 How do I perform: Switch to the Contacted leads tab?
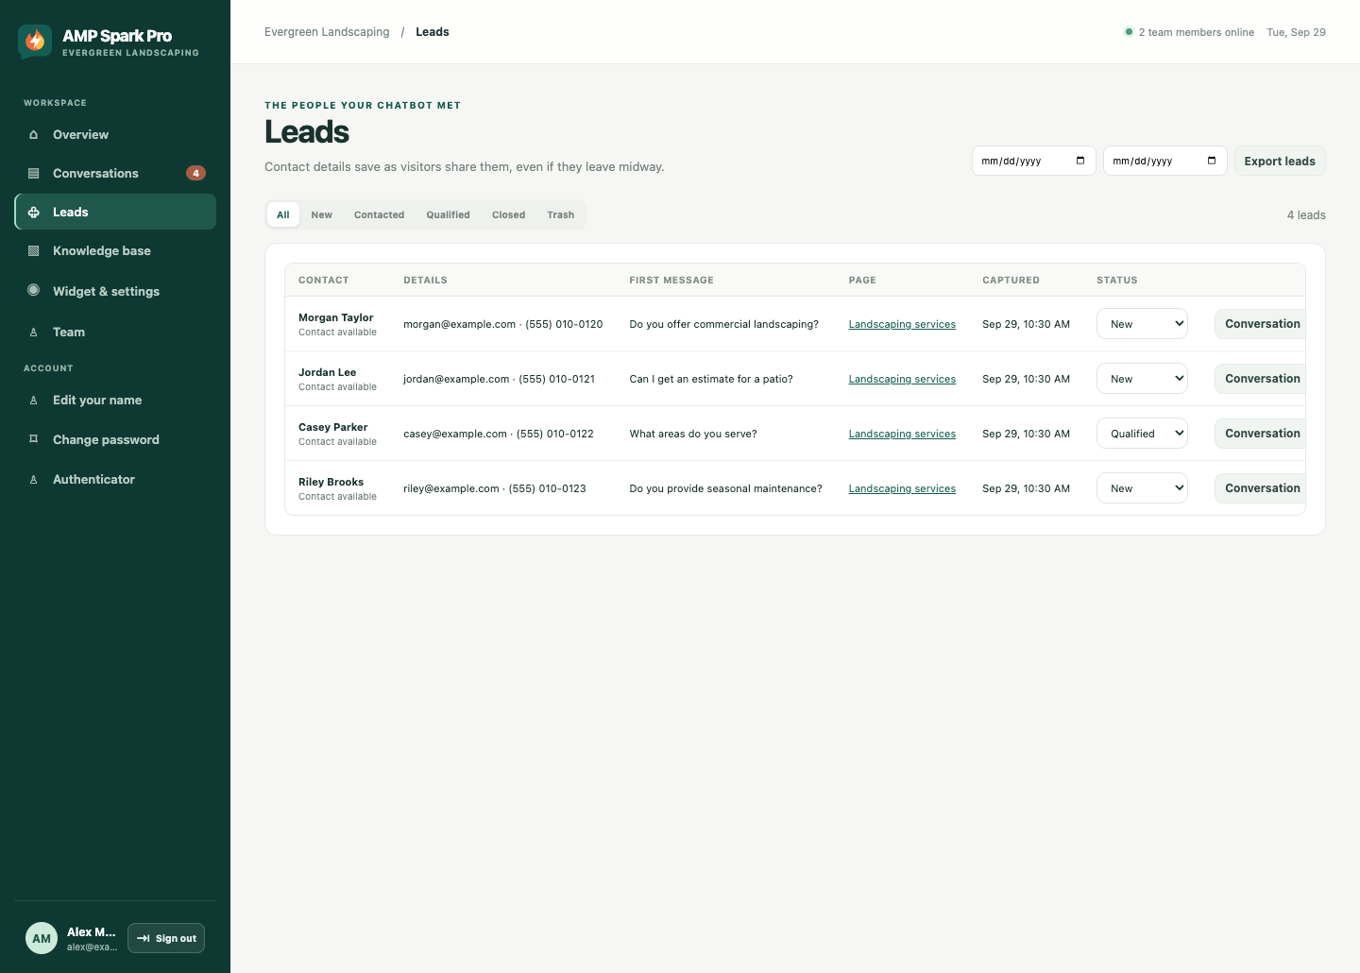[380, 215]
